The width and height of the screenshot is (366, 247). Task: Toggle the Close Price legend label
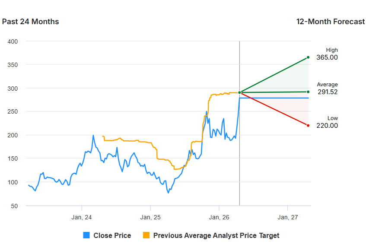click(112, 235)
